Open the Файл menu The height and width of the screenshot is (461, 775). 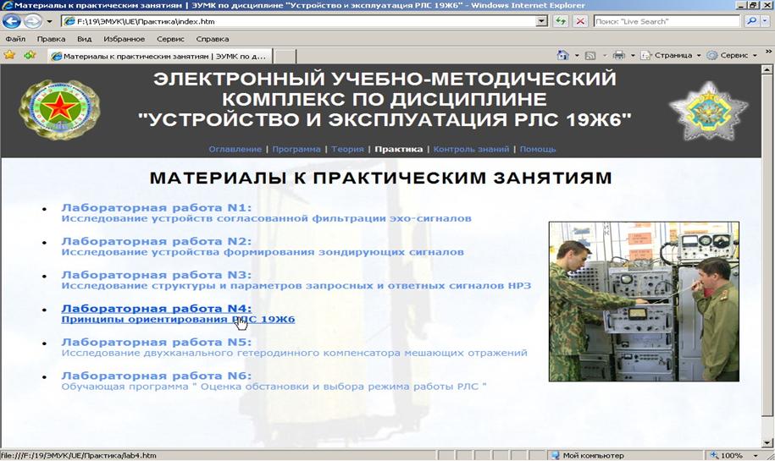click(x=15, y=39)
